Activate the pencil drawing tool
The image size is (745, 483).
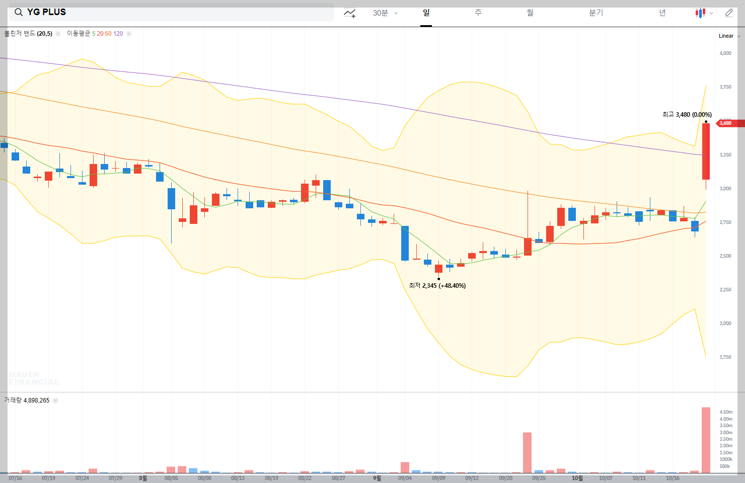tap(729, 13)
